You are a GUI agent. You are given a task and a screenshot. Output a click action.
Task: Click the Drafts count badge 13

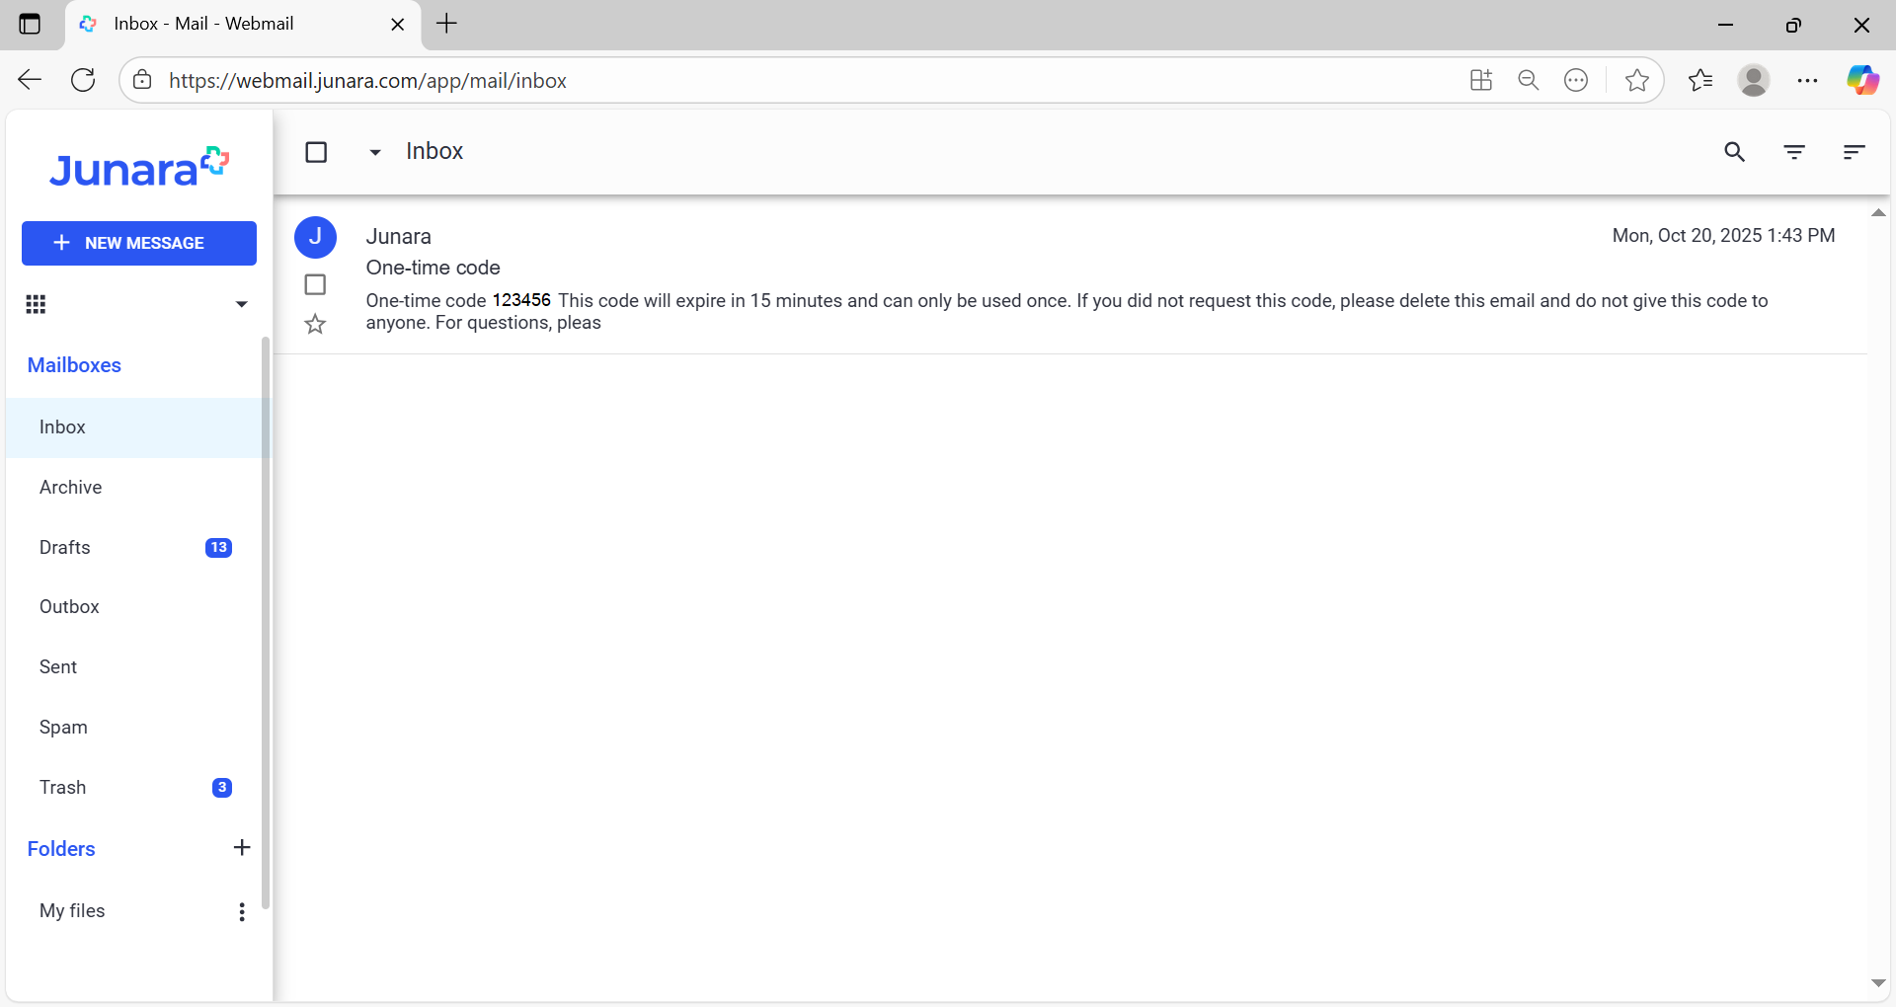click(x=218, y=548)
